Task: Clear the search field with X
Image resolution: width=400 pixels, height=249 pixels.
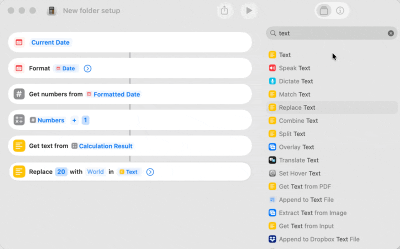Action: click(x=391, y=33)
